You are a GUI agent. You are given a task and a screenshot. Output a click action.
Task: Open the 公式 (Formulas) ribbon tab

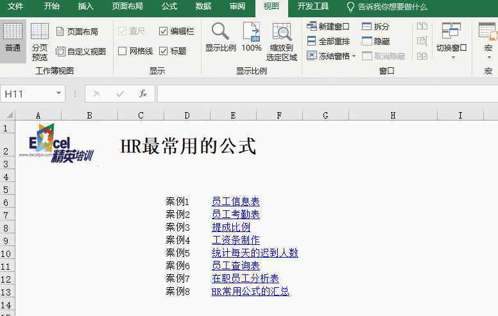coord(169,6)
